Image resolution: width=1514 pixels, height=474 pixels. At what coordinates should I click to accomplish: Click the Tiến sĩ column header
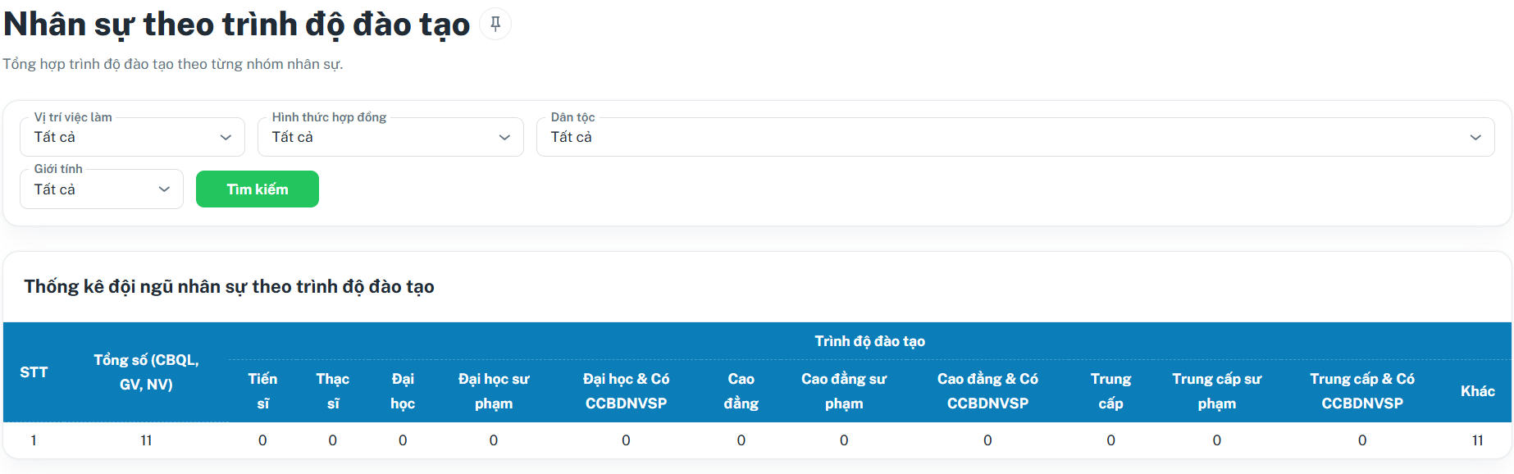tap(262, 391)
